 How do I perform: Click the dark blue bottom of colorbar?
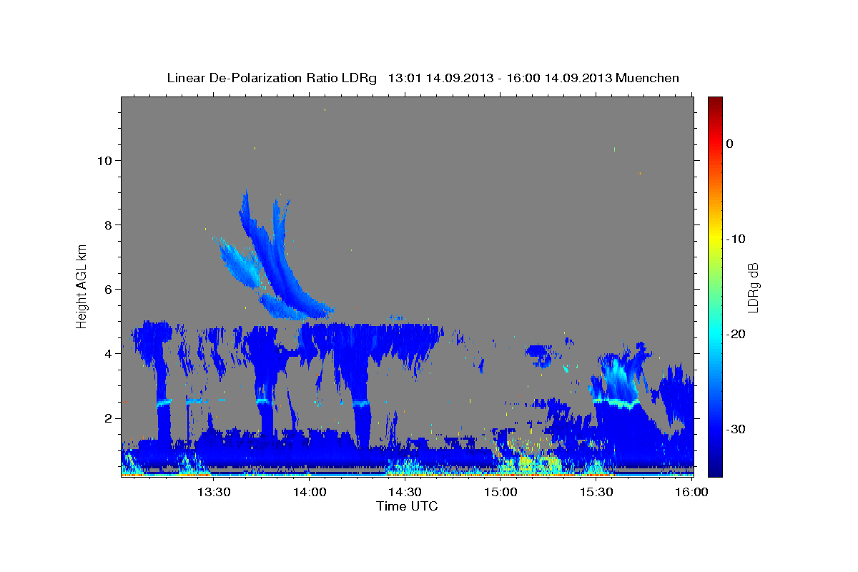(x=715, y=470)
